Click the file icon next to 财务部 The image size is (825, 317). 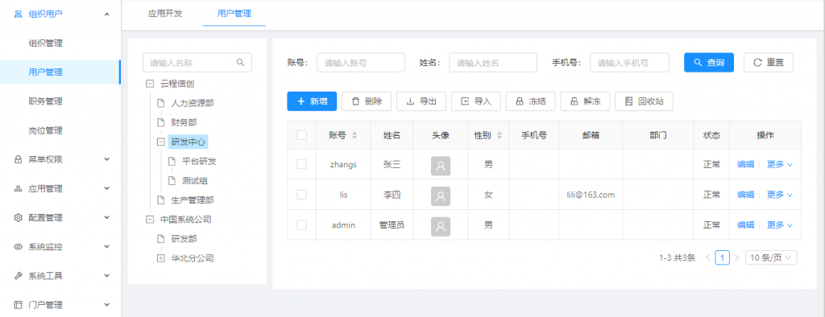point(161,122)
